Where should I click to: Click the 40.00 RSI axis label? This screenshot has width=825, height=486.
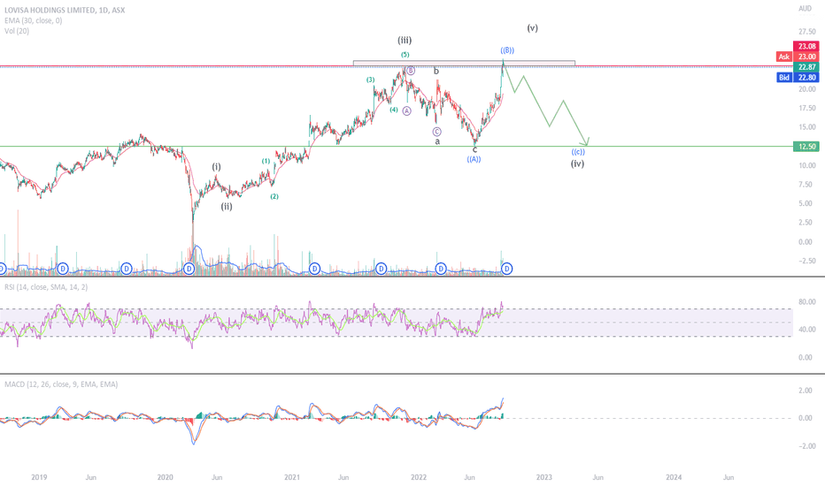coord(806,330)
